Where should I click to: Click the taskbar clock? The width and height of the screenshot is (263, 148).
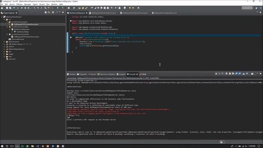tap(252, 146)
